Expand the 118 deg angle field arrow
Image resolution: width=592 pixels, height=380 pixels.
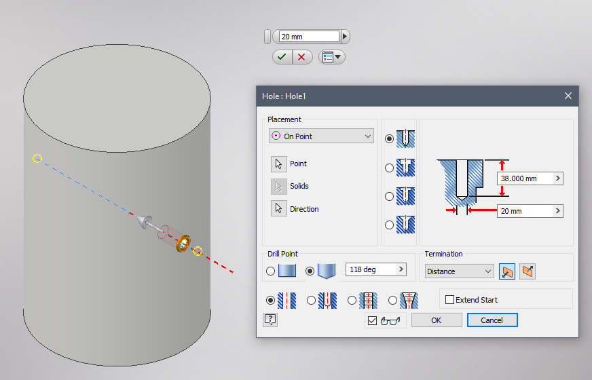pyautogui.click(x=401, y=269)
